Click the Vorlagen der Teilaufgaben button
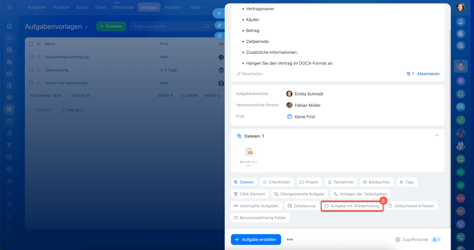Screen dimensions: 474x250 (x=360, y=194)
